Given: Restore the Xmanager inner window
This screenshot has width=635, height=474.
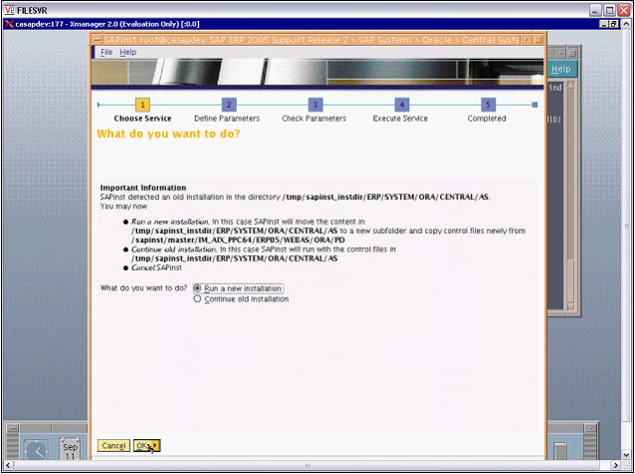Looking at the screenshot, I should [x=614, y=23].
